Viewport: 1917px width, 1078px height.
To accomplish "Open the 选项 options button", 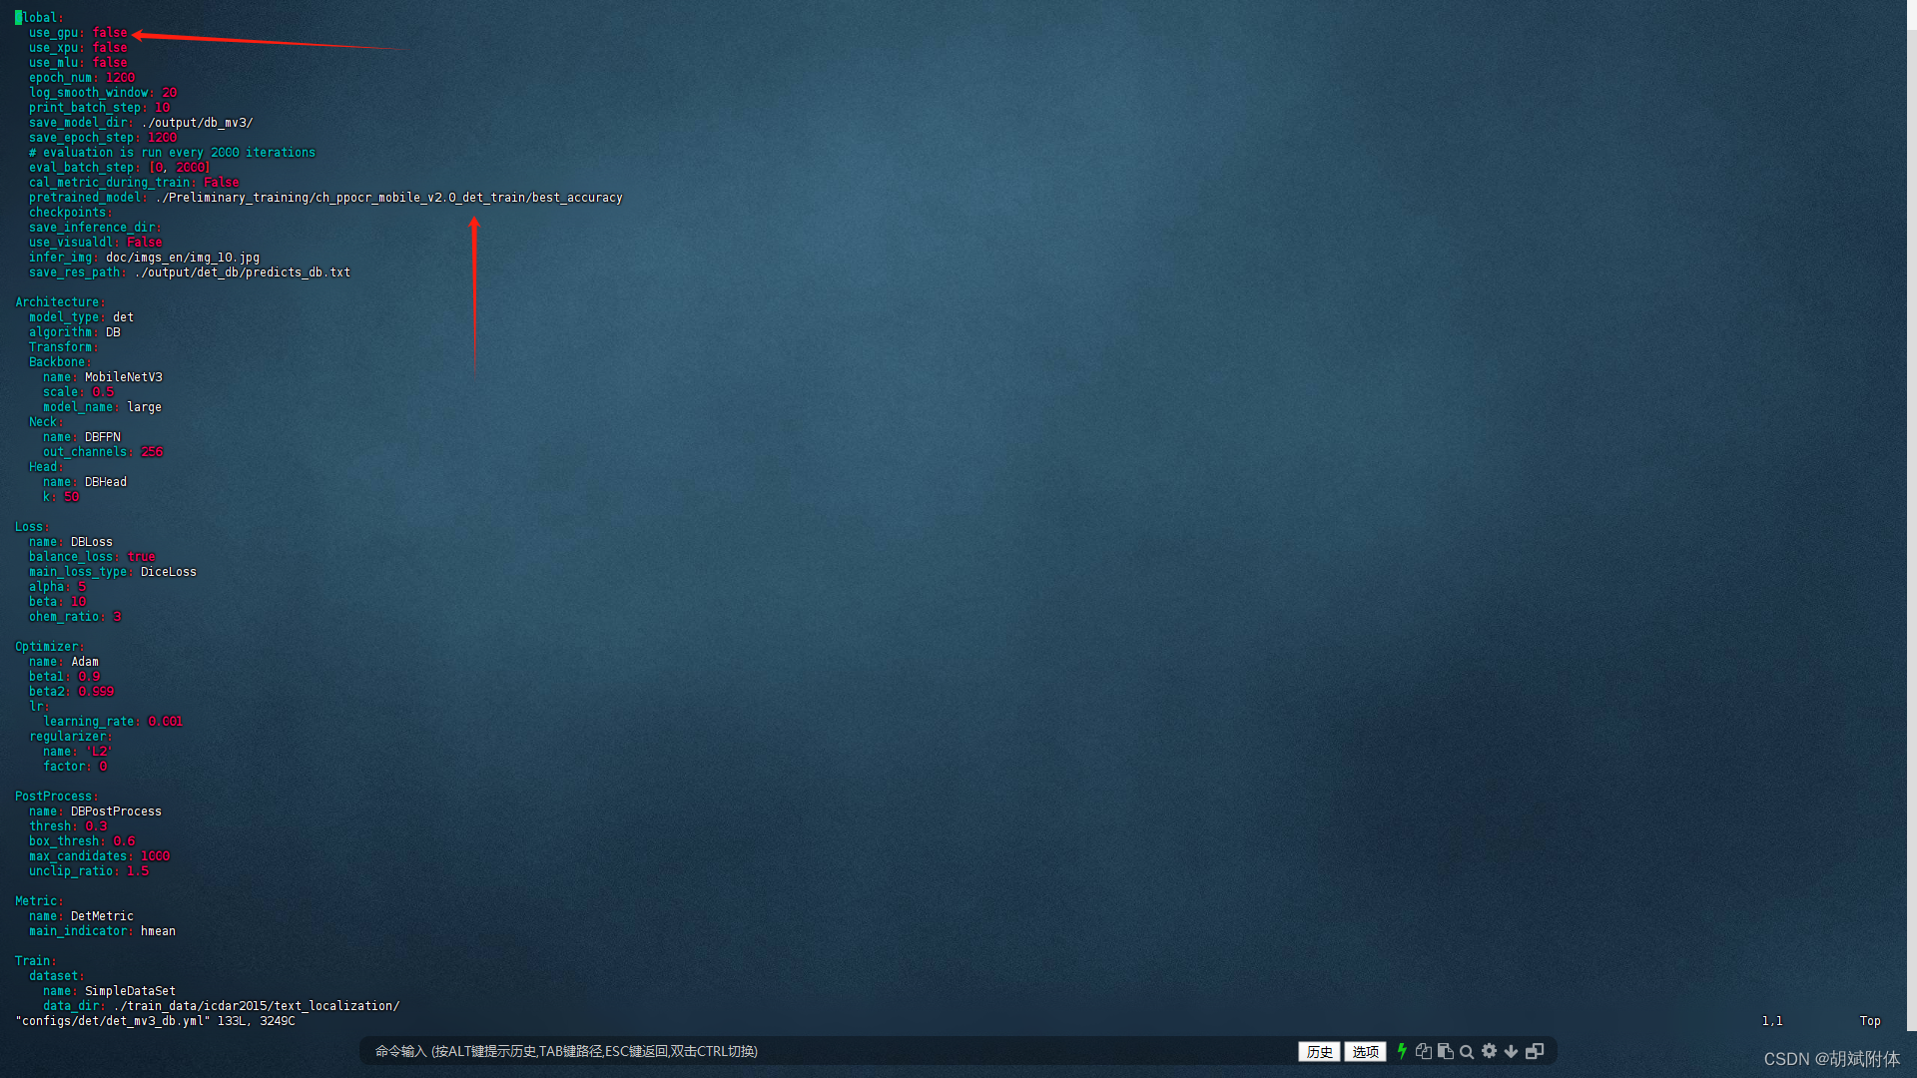I will coord(1365,1051).
